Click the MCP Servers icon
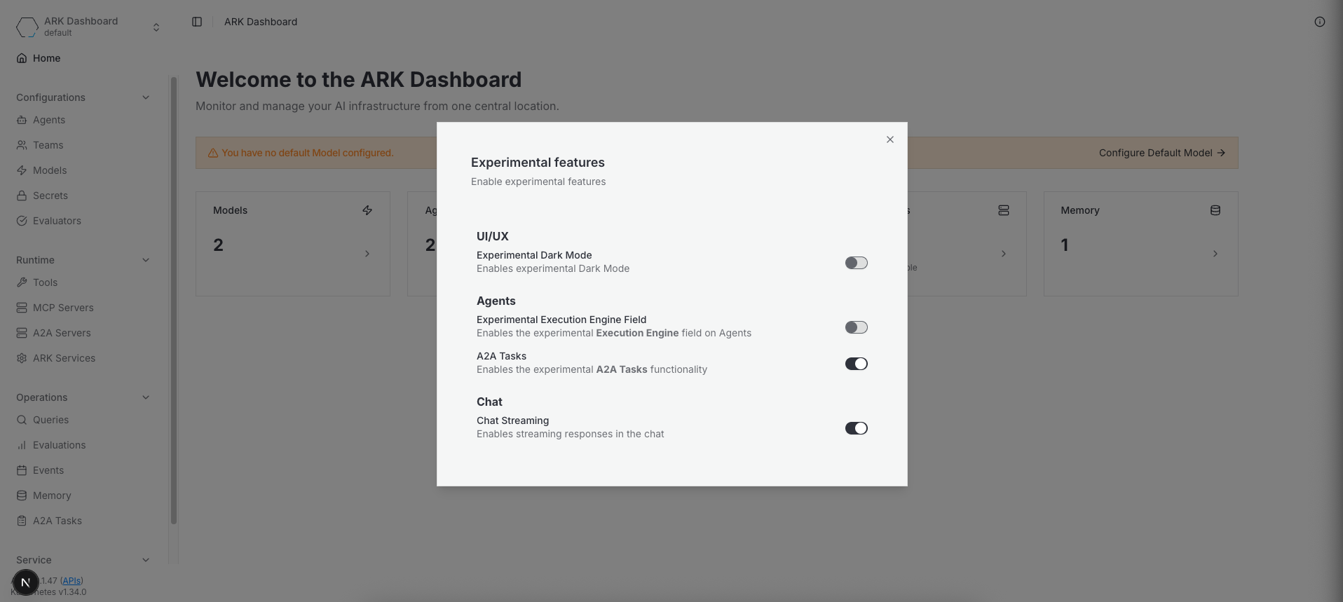This screenshot has width=1343, height=602. (22, 308)
